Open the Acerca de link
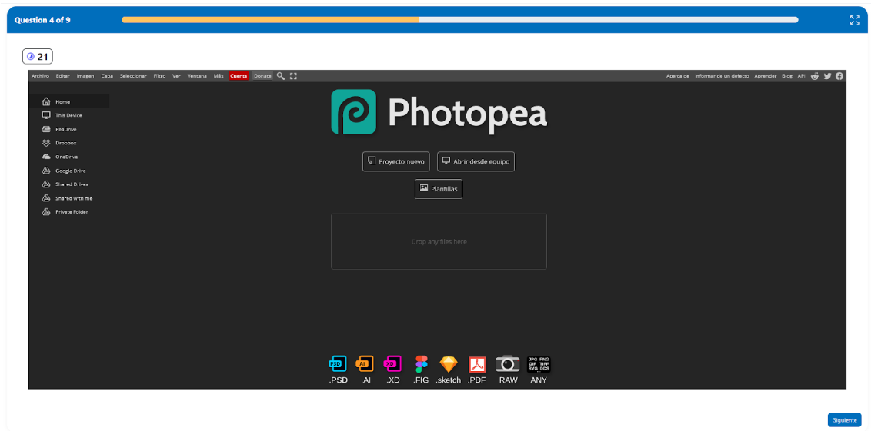This screenshot has height=431, width=871. tap(678, 76)
